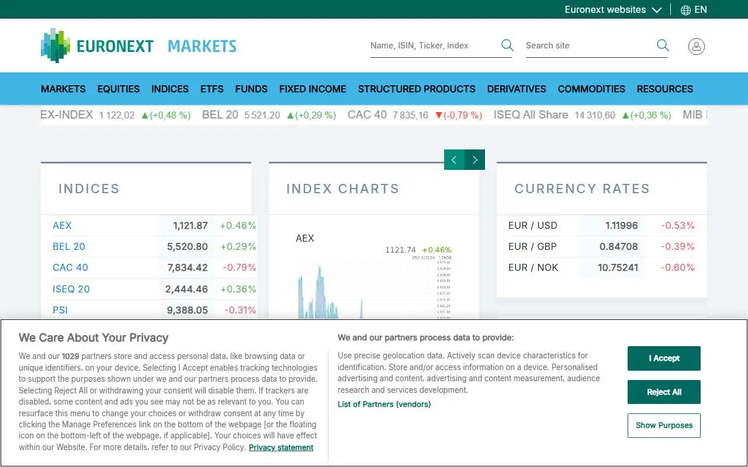This screenshot has width=748, height=467.
Task: Select the EN language option
Action: coord(701,9)
